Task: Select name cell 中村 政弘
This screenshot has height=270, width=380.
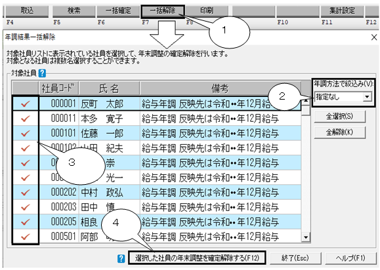Action: click(x=110, y=192)
